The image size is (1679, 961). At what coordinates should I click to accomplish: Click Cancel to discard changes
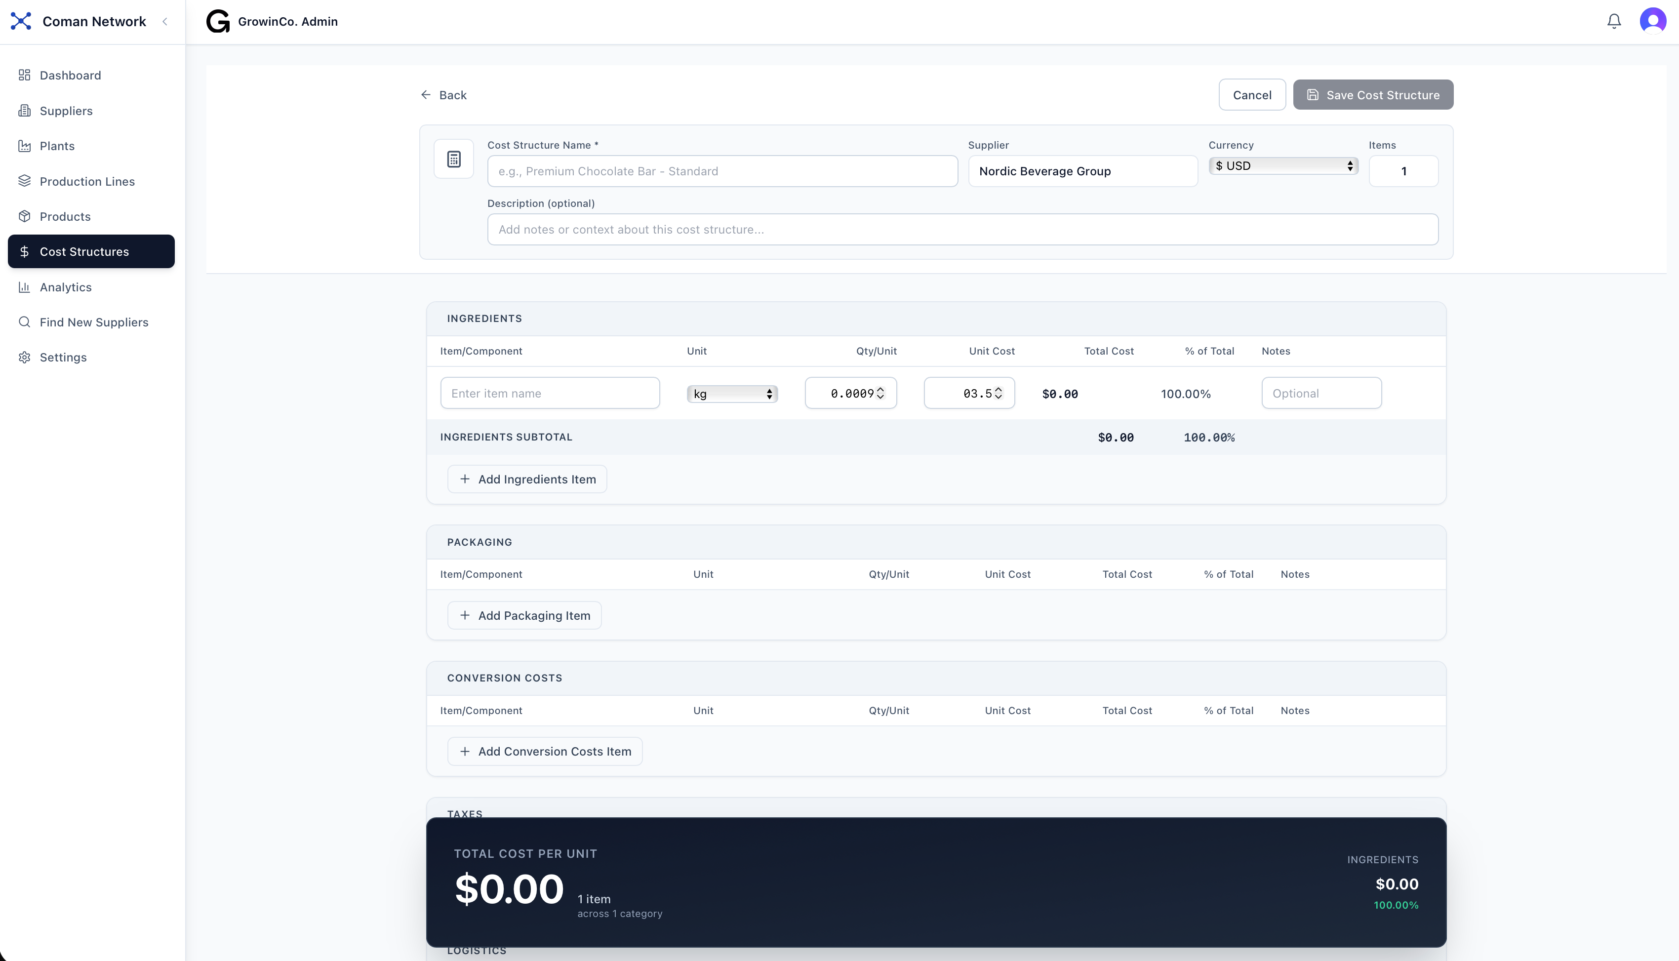click(1252, 94)
